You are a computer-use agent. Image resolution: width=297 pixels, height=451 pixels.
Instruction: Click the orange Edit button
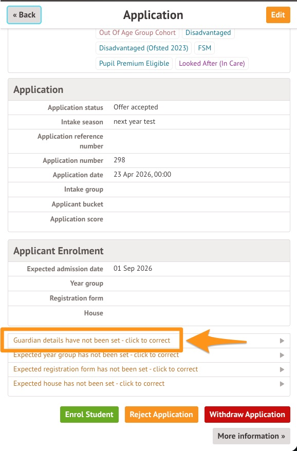pyautogui.click(x=278, y=15)
